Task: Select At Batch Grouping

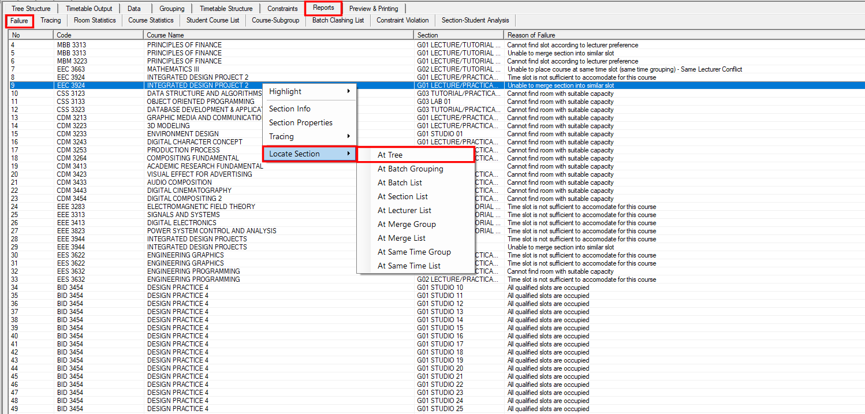Action: (416, 169)
